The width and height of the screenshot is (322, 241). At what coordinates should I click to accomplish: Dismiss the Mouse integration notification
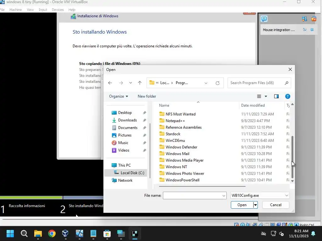point(312,30)
